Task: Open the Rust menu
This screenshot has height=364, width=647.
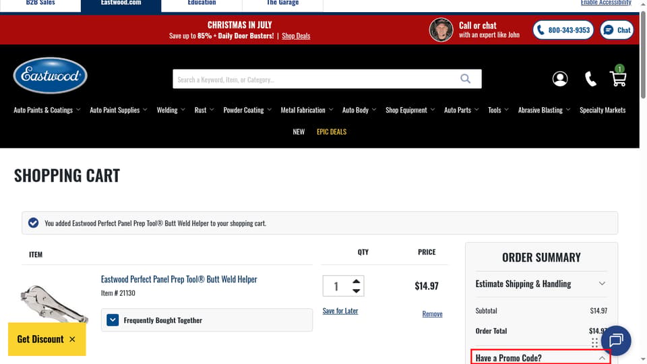Action: click(204, 110)
